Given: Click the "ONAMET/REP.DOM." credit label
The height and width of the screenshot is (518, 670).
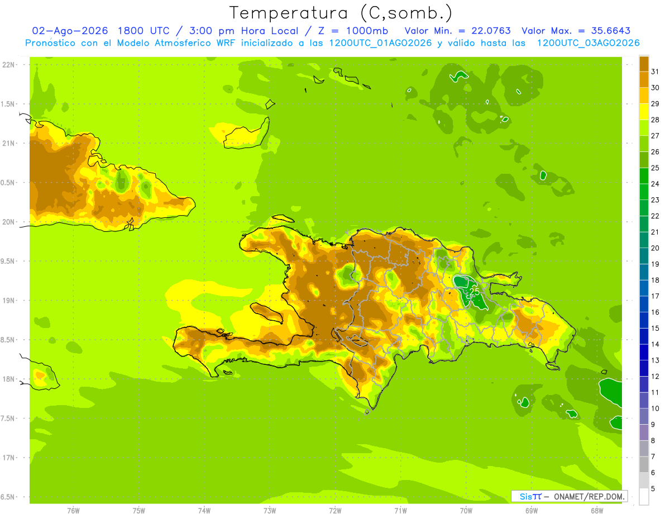Looking at the screenshot, I should click(588, 496).
